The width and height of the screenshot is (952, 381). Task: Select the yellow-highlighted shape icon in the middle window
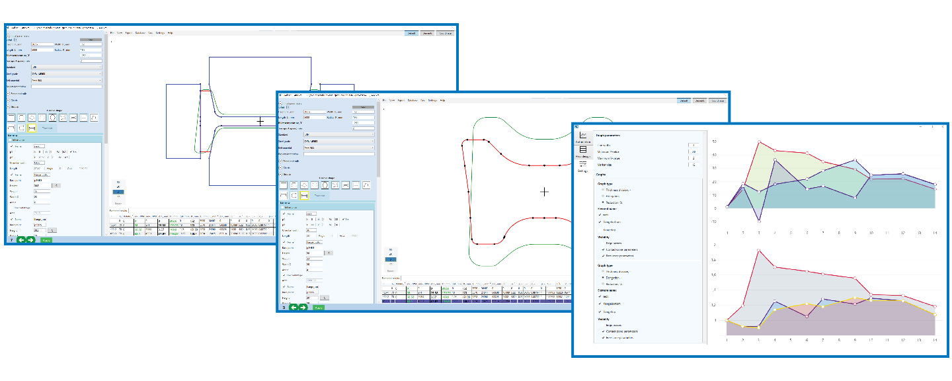[x=304, y=196]
